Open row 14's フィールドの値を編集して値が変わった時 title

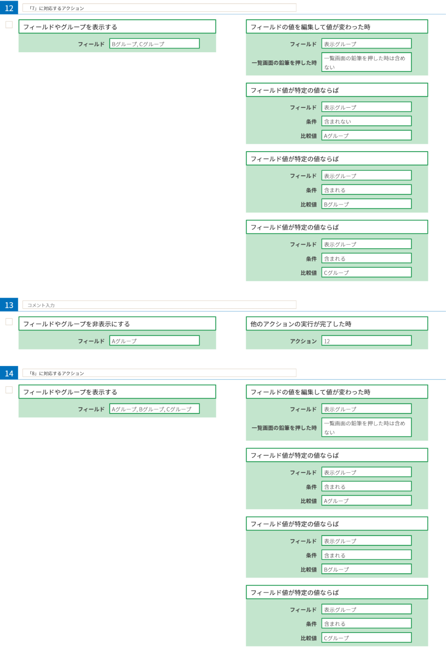337,392
